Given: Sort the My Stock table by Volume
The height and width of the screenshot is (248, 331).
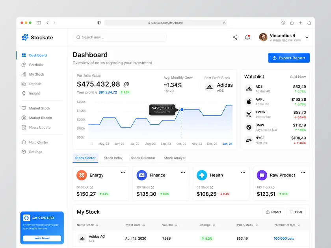Looking at the screenshot, I should tap(169, 225).
